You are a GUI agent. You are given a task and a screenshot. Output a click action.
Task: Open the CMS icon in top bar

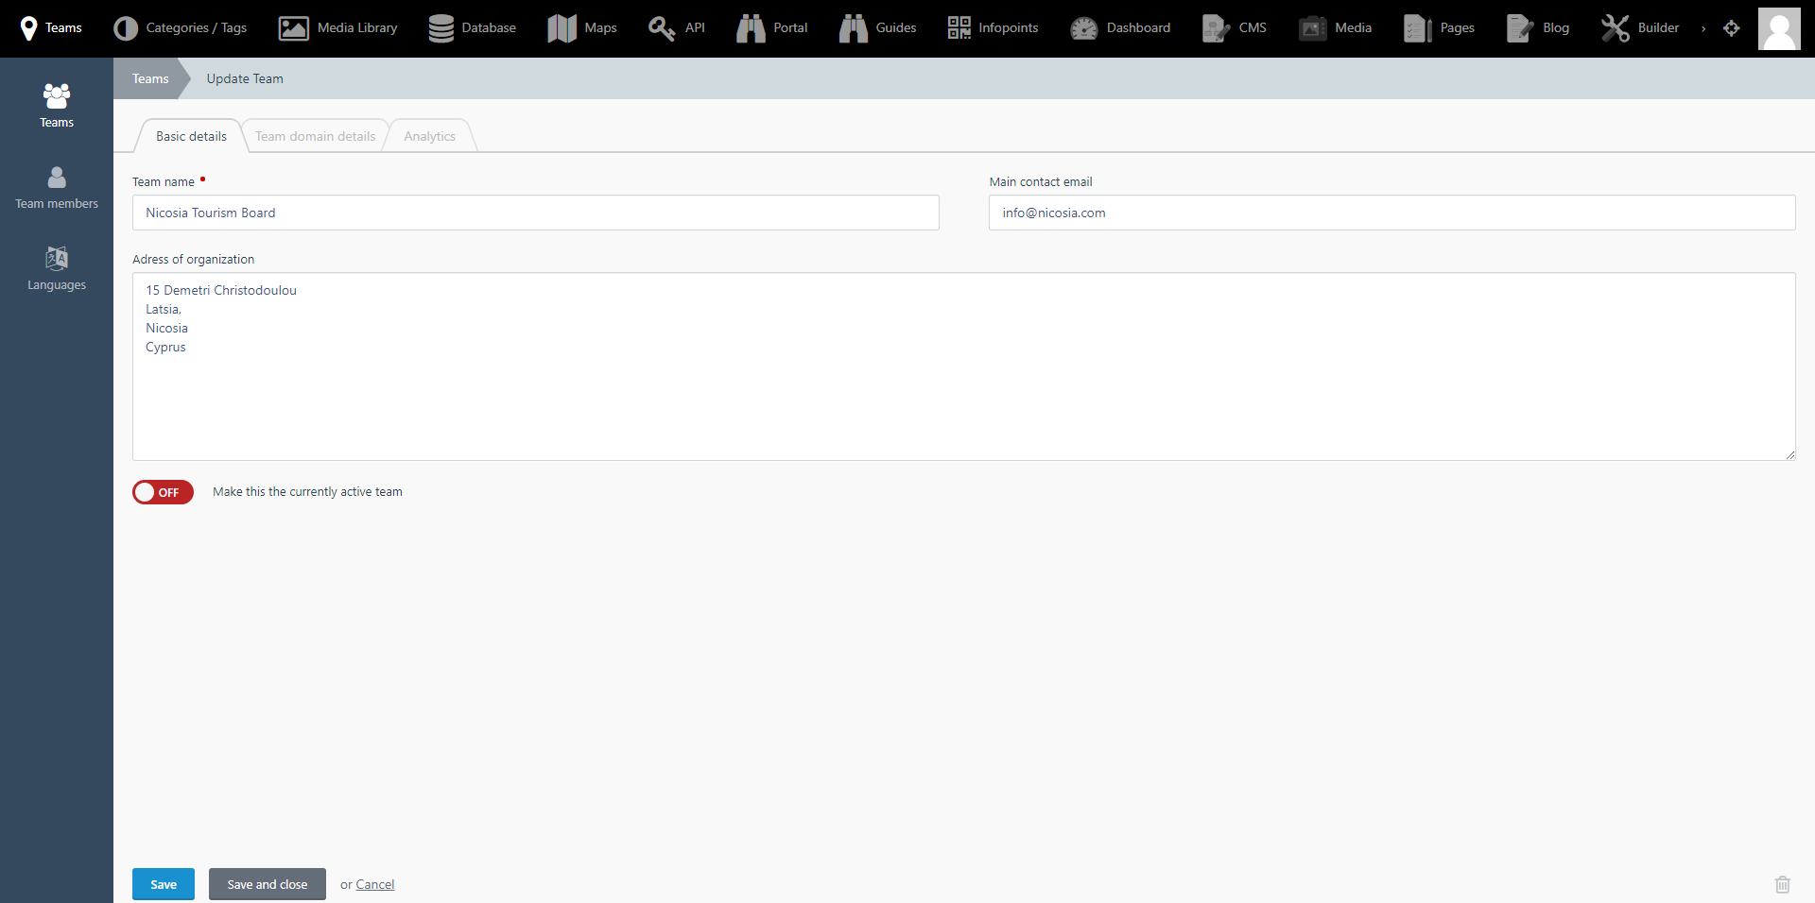coord(1216,28)
